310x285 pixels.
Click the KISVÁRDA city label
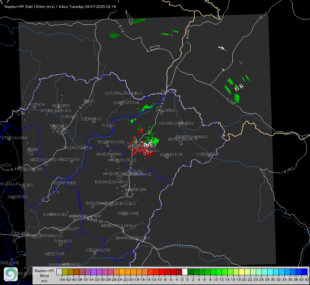point(166,111)
